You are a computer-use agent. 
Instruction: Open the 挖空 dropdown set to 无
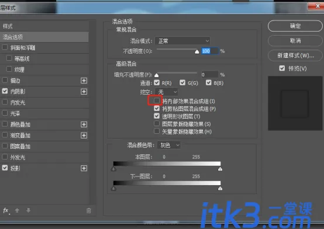tap(166, 92)
